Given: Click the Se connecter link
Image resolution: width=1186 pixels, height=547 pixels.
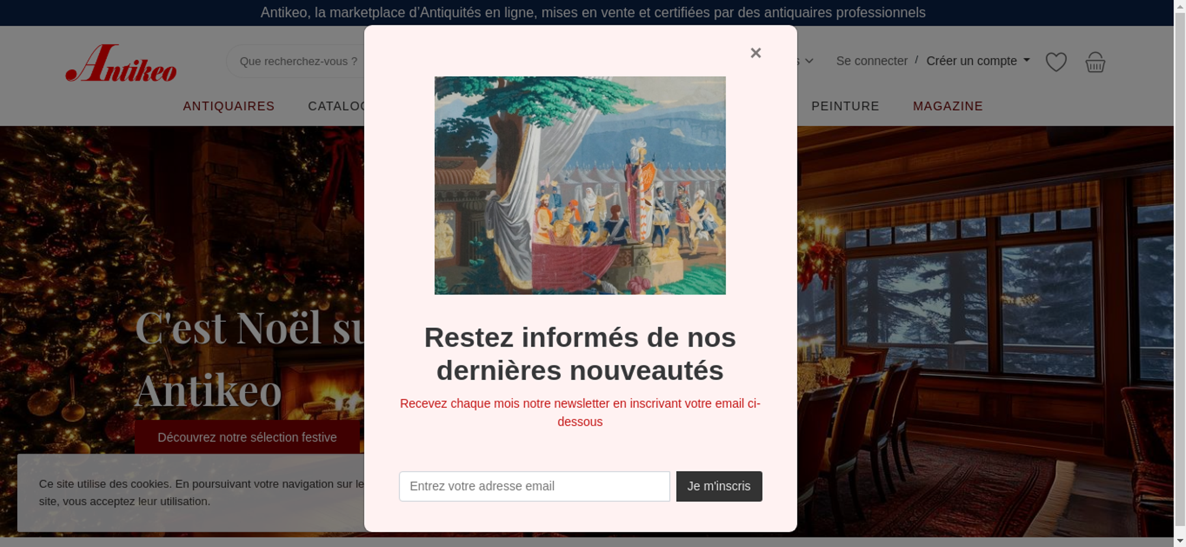Looking at the screenshot, I should [x=871, y=61].
